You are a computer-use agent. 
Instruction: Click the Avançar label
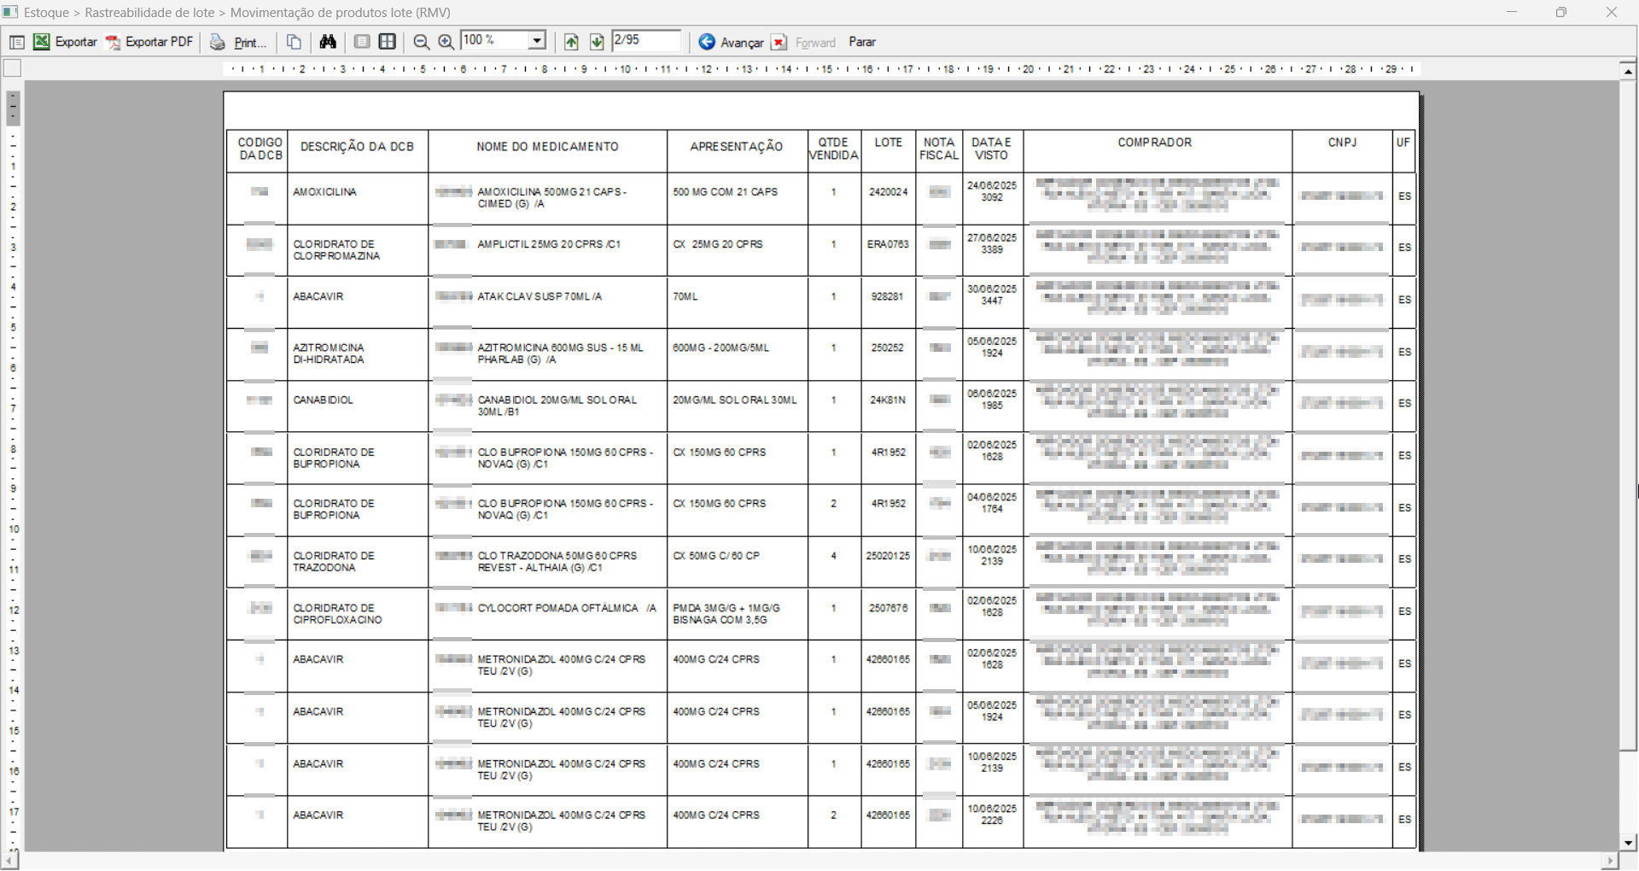tap(742, 43)
